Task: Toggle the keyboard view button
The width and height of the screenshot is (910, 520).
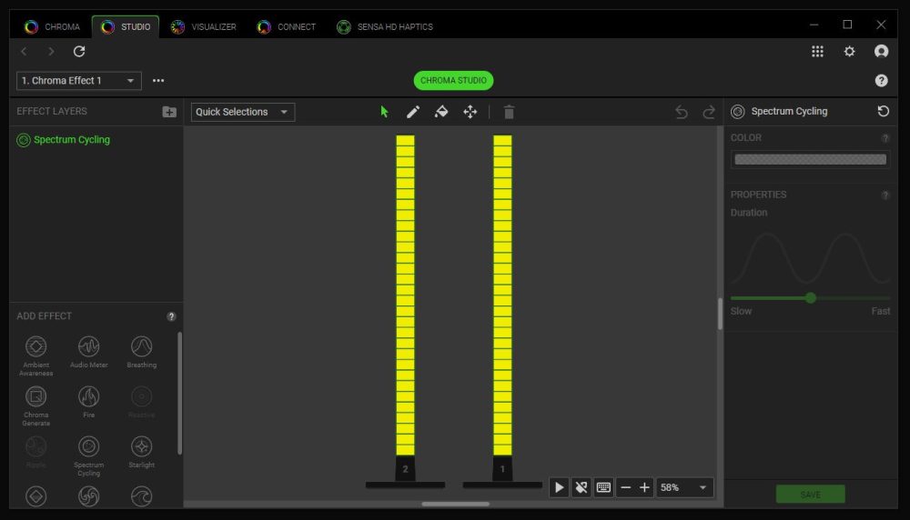Action: (603, 488)
